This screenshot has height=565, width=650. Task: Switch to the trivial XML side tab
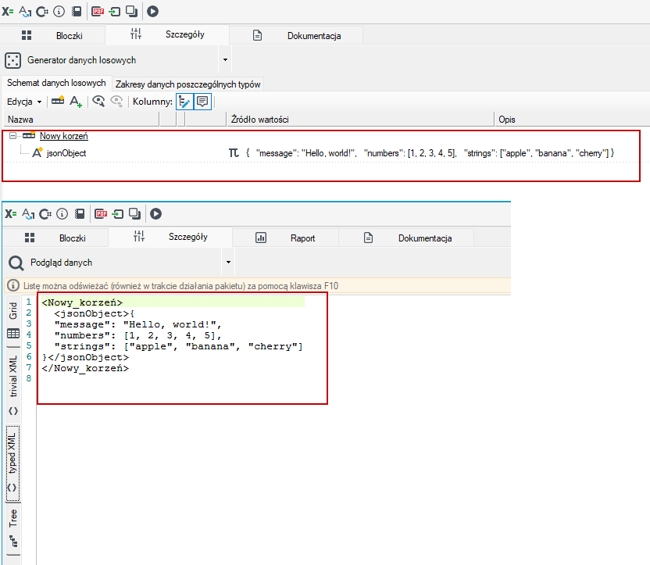point(13,385)
